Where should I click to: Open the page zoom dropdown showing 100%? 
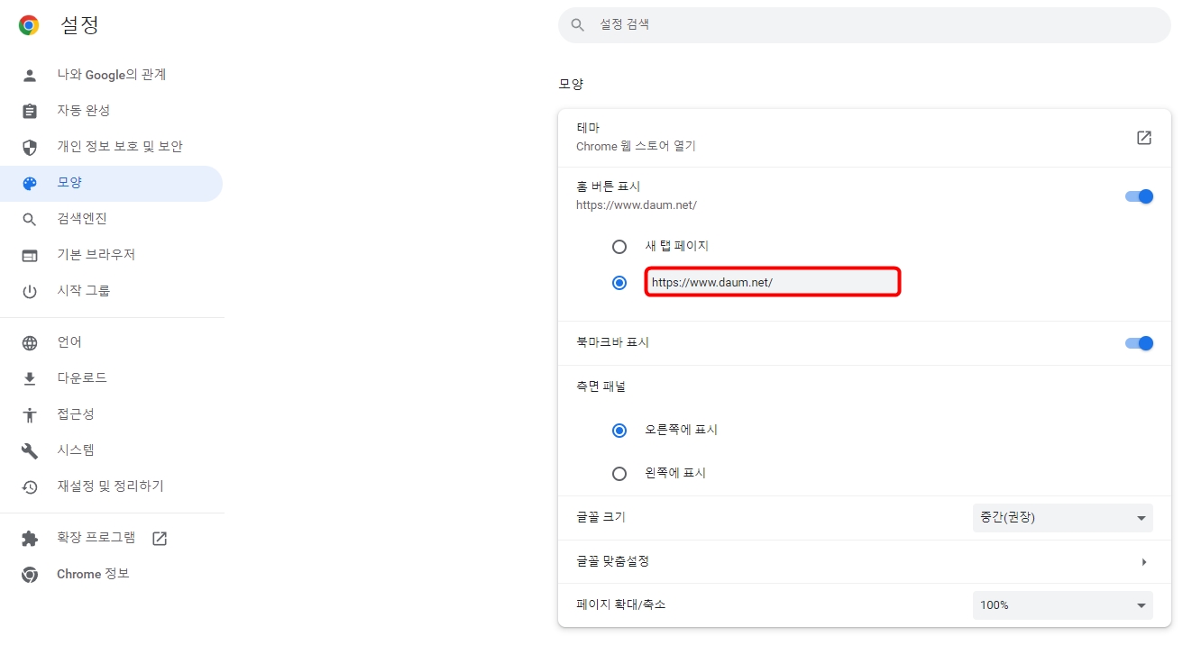[x=1062, y=604]
